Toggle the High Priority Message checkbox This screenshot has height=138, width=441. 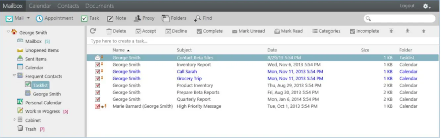click(x=97, y=106)
